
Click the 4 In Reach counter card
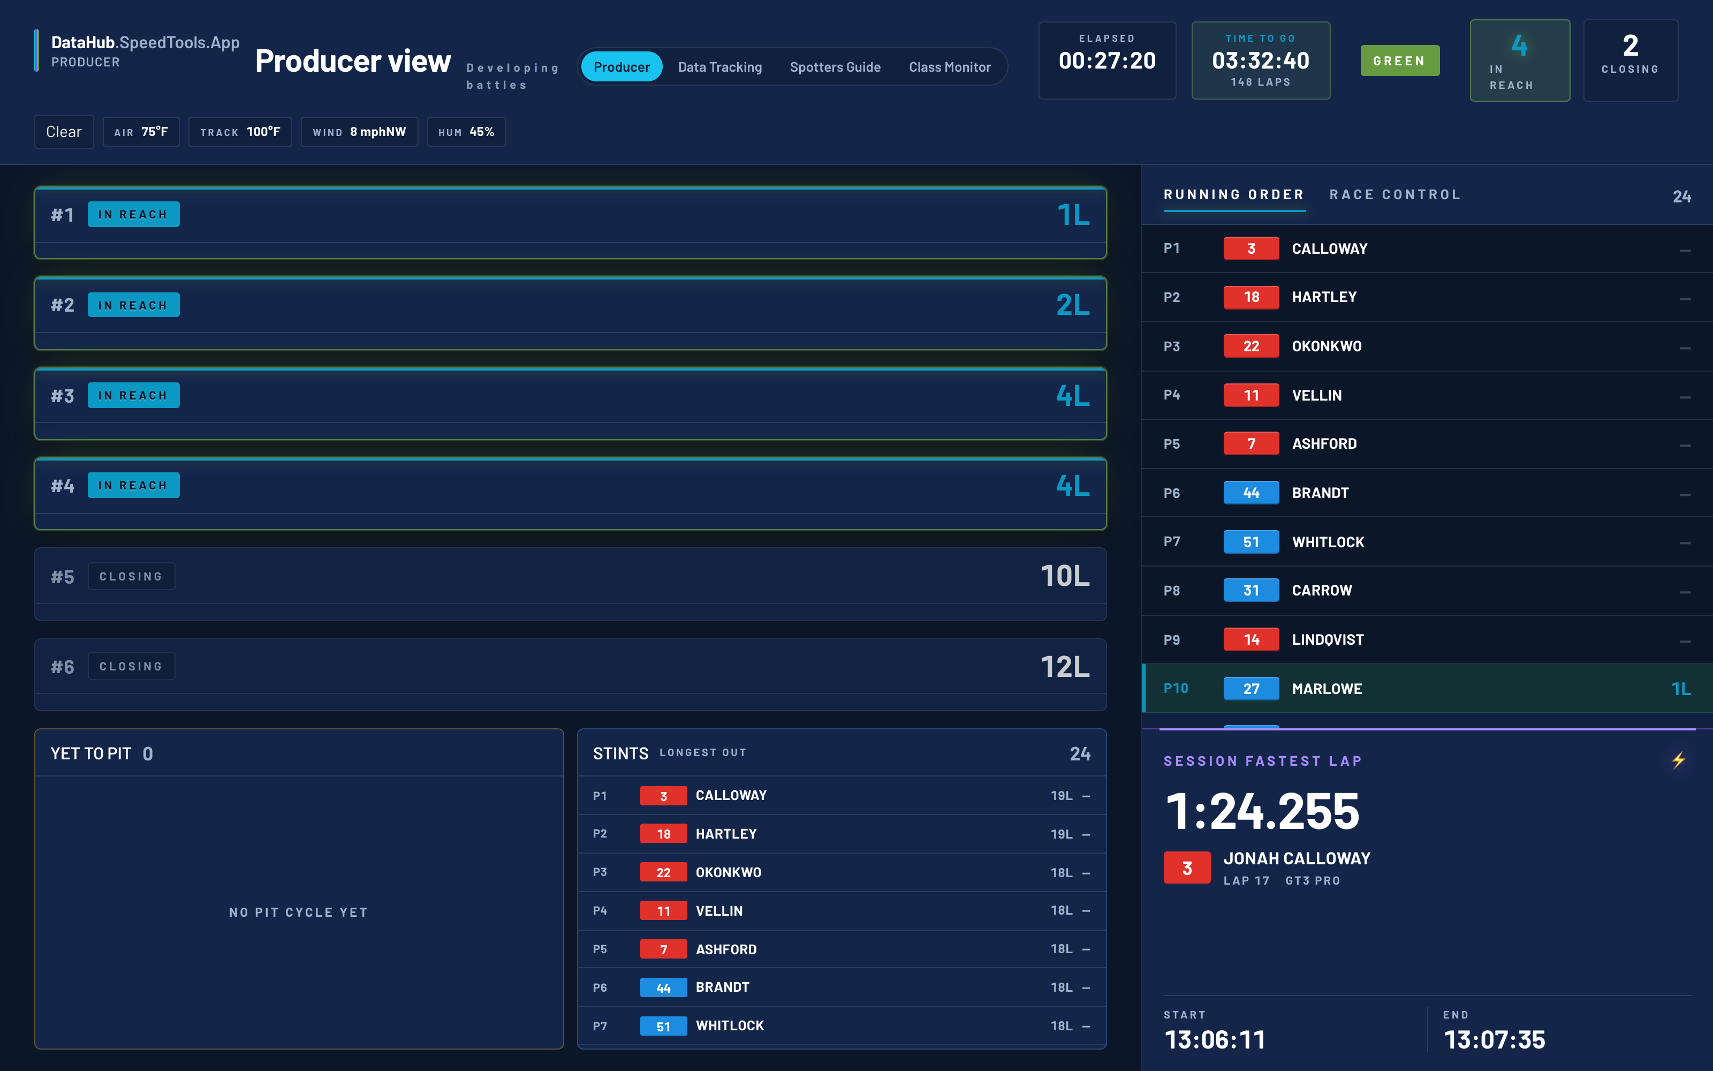[1520, 61]
